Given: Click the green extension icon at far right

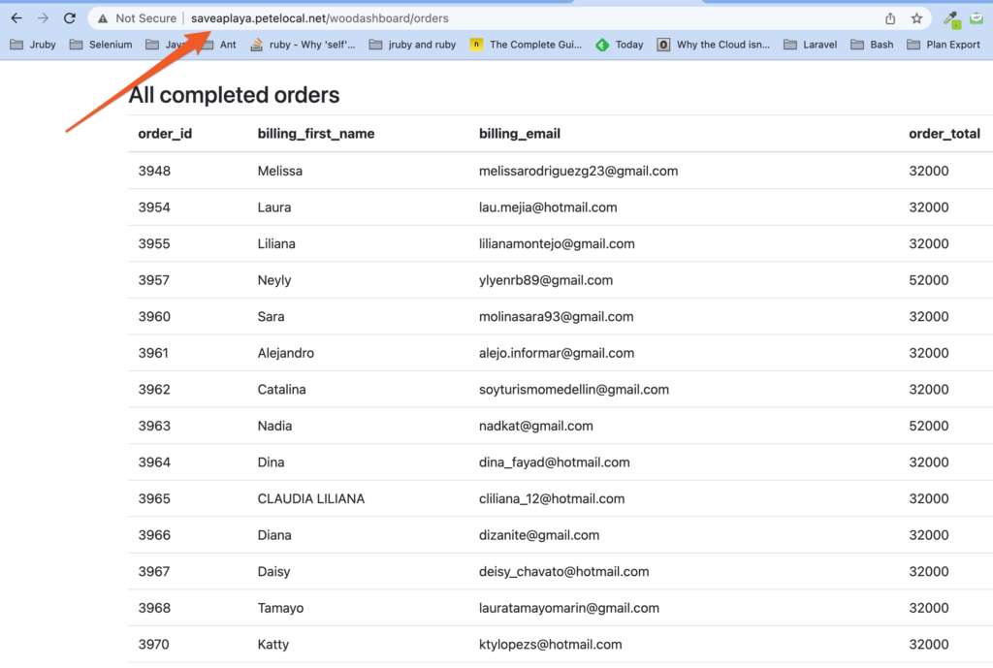Looking at the screenshot, I should (977, 18).
